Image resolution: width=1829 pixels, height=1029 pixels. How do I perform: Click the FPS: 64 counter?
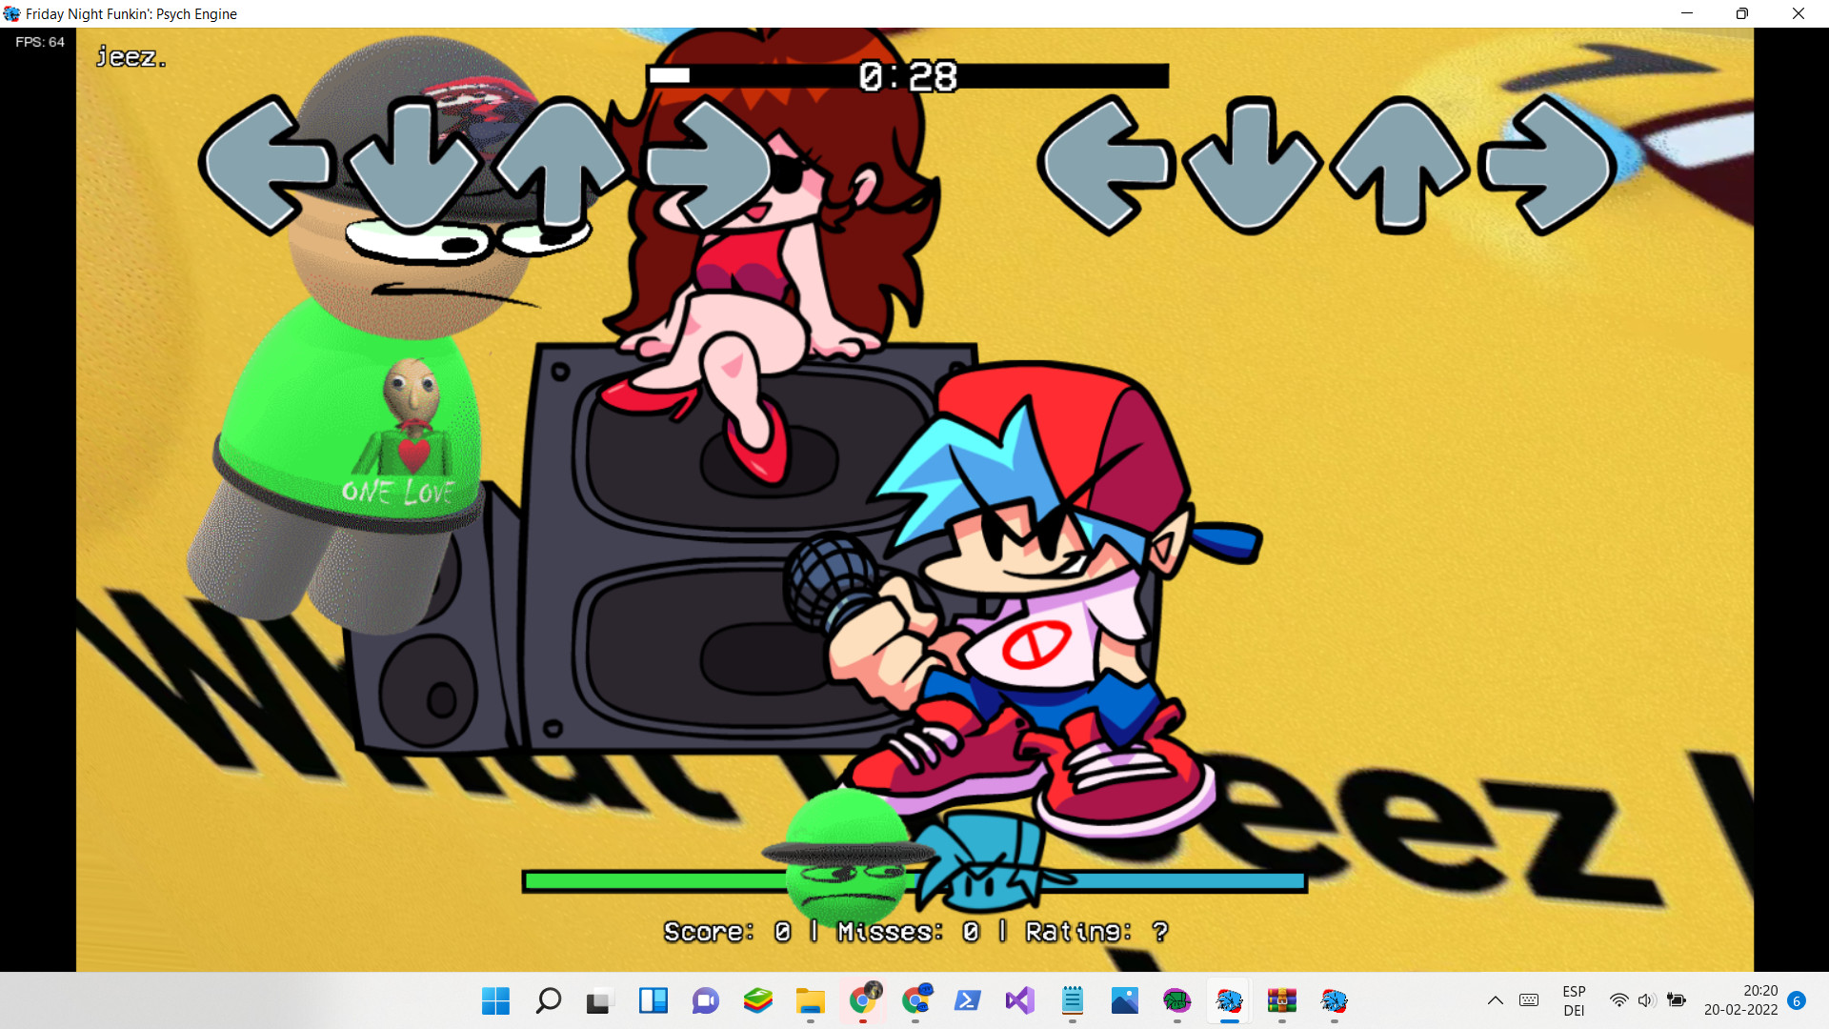40,42
